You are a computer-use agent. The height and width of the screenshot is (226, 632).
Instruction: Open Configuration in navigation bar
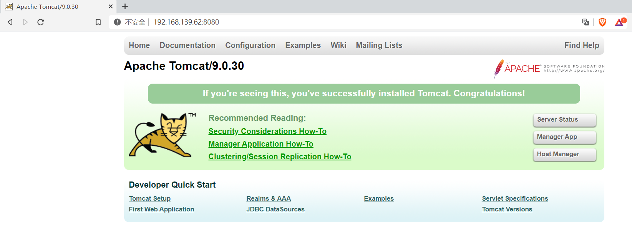[x=250, y=45]
